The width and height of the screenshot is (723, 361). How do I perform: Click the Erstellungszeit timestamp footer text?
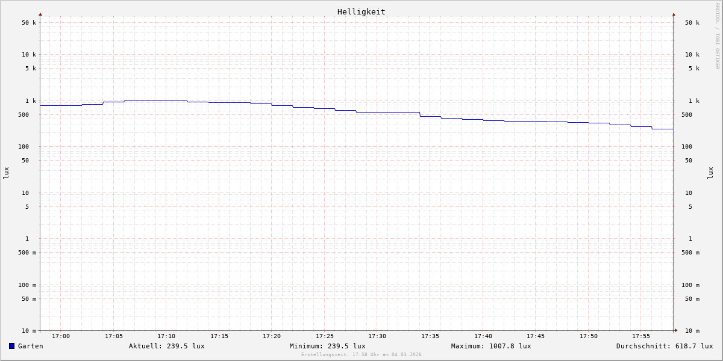(x=361, y=355)
